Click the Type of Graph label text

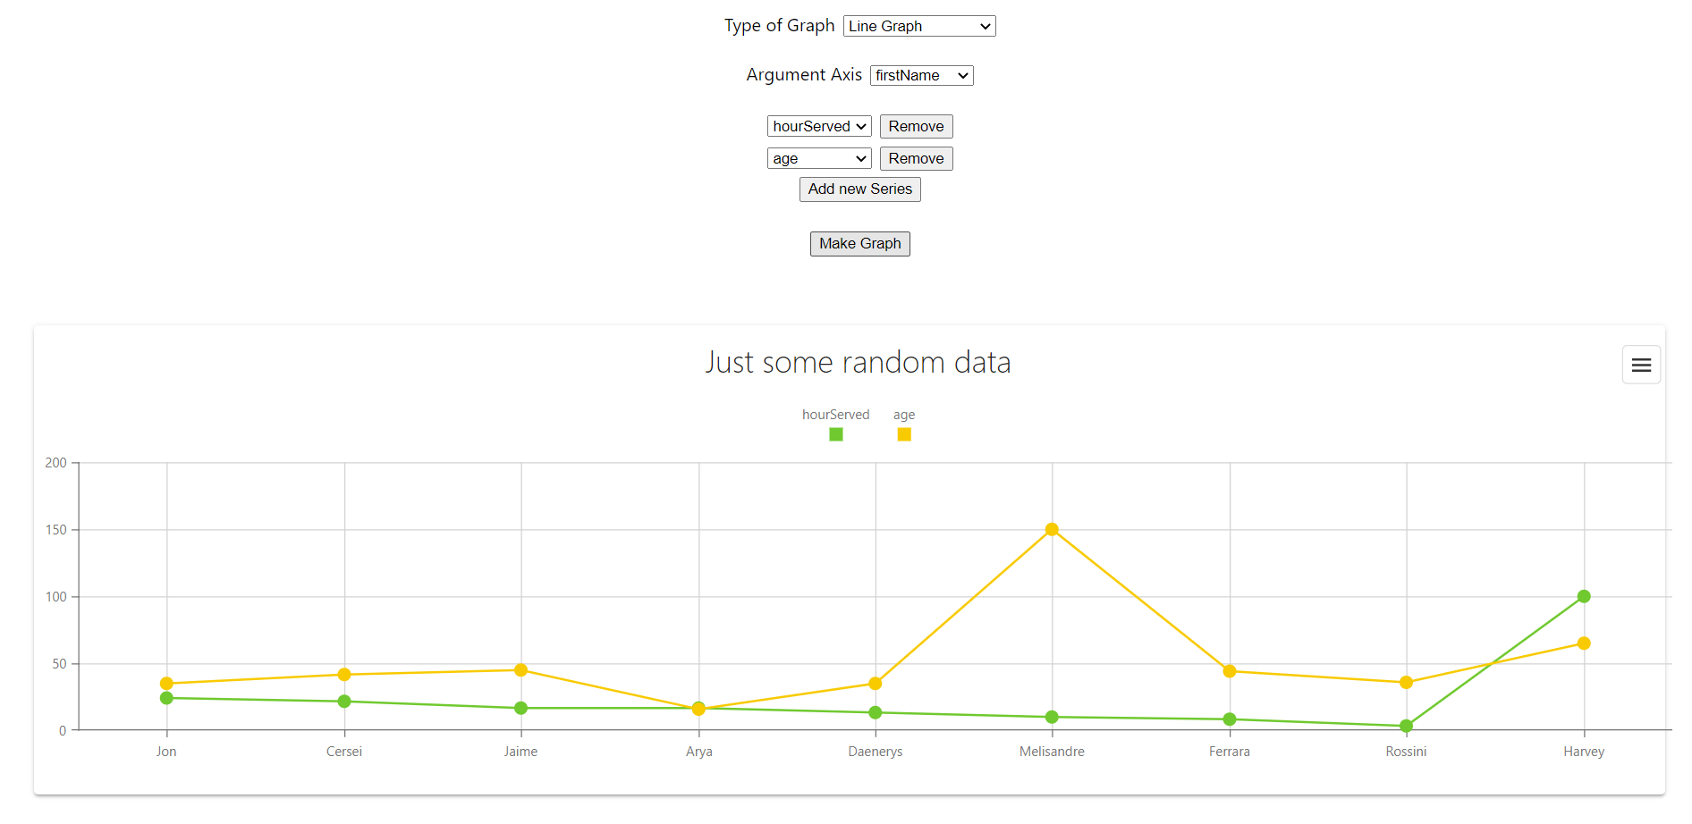(x=779, y=26)
